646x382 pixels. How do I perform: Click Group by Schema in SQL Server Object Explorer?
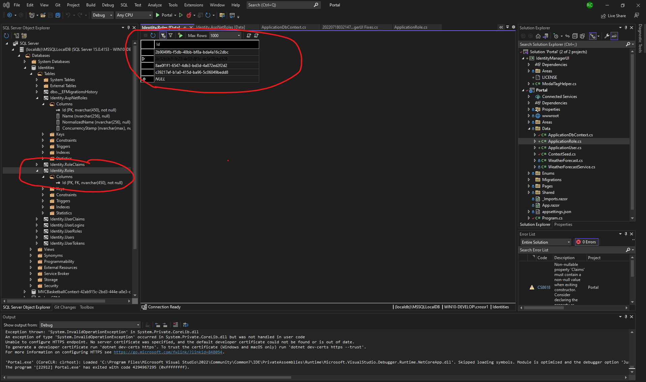pyautogui.click(x=24, y=36)
